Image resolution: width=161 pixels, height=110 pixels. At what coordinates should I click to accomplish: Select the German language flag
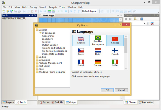(x=98, y=63)
